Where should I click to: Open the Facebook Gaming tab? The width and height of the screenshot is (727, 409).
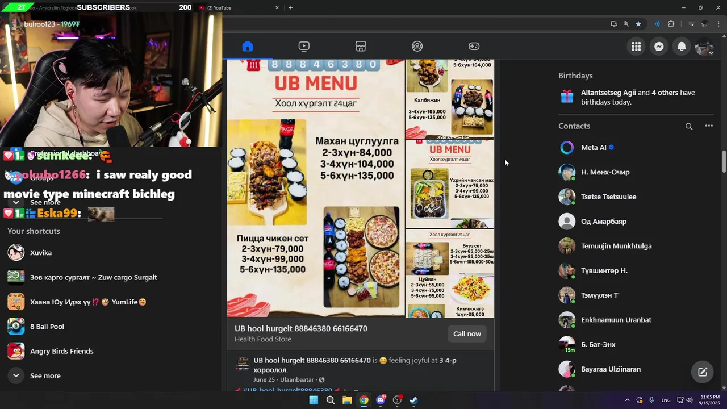point(474,46)
